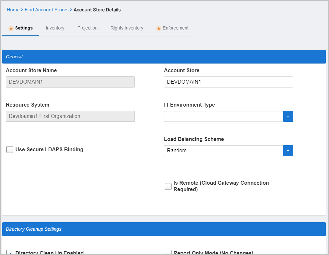Open the Projection tab
The height and width of the screenshot is (255, 329).
click(87, 28)
